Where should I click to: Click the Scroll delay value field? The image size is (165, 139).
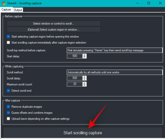pos(74,78)
